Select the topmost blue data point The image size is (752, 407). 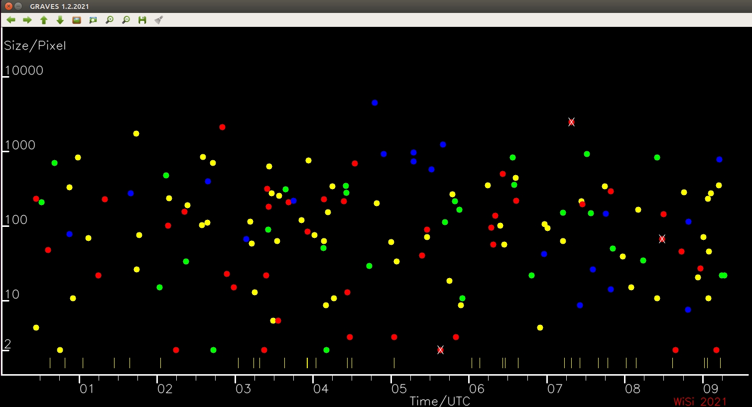point(375,102)
